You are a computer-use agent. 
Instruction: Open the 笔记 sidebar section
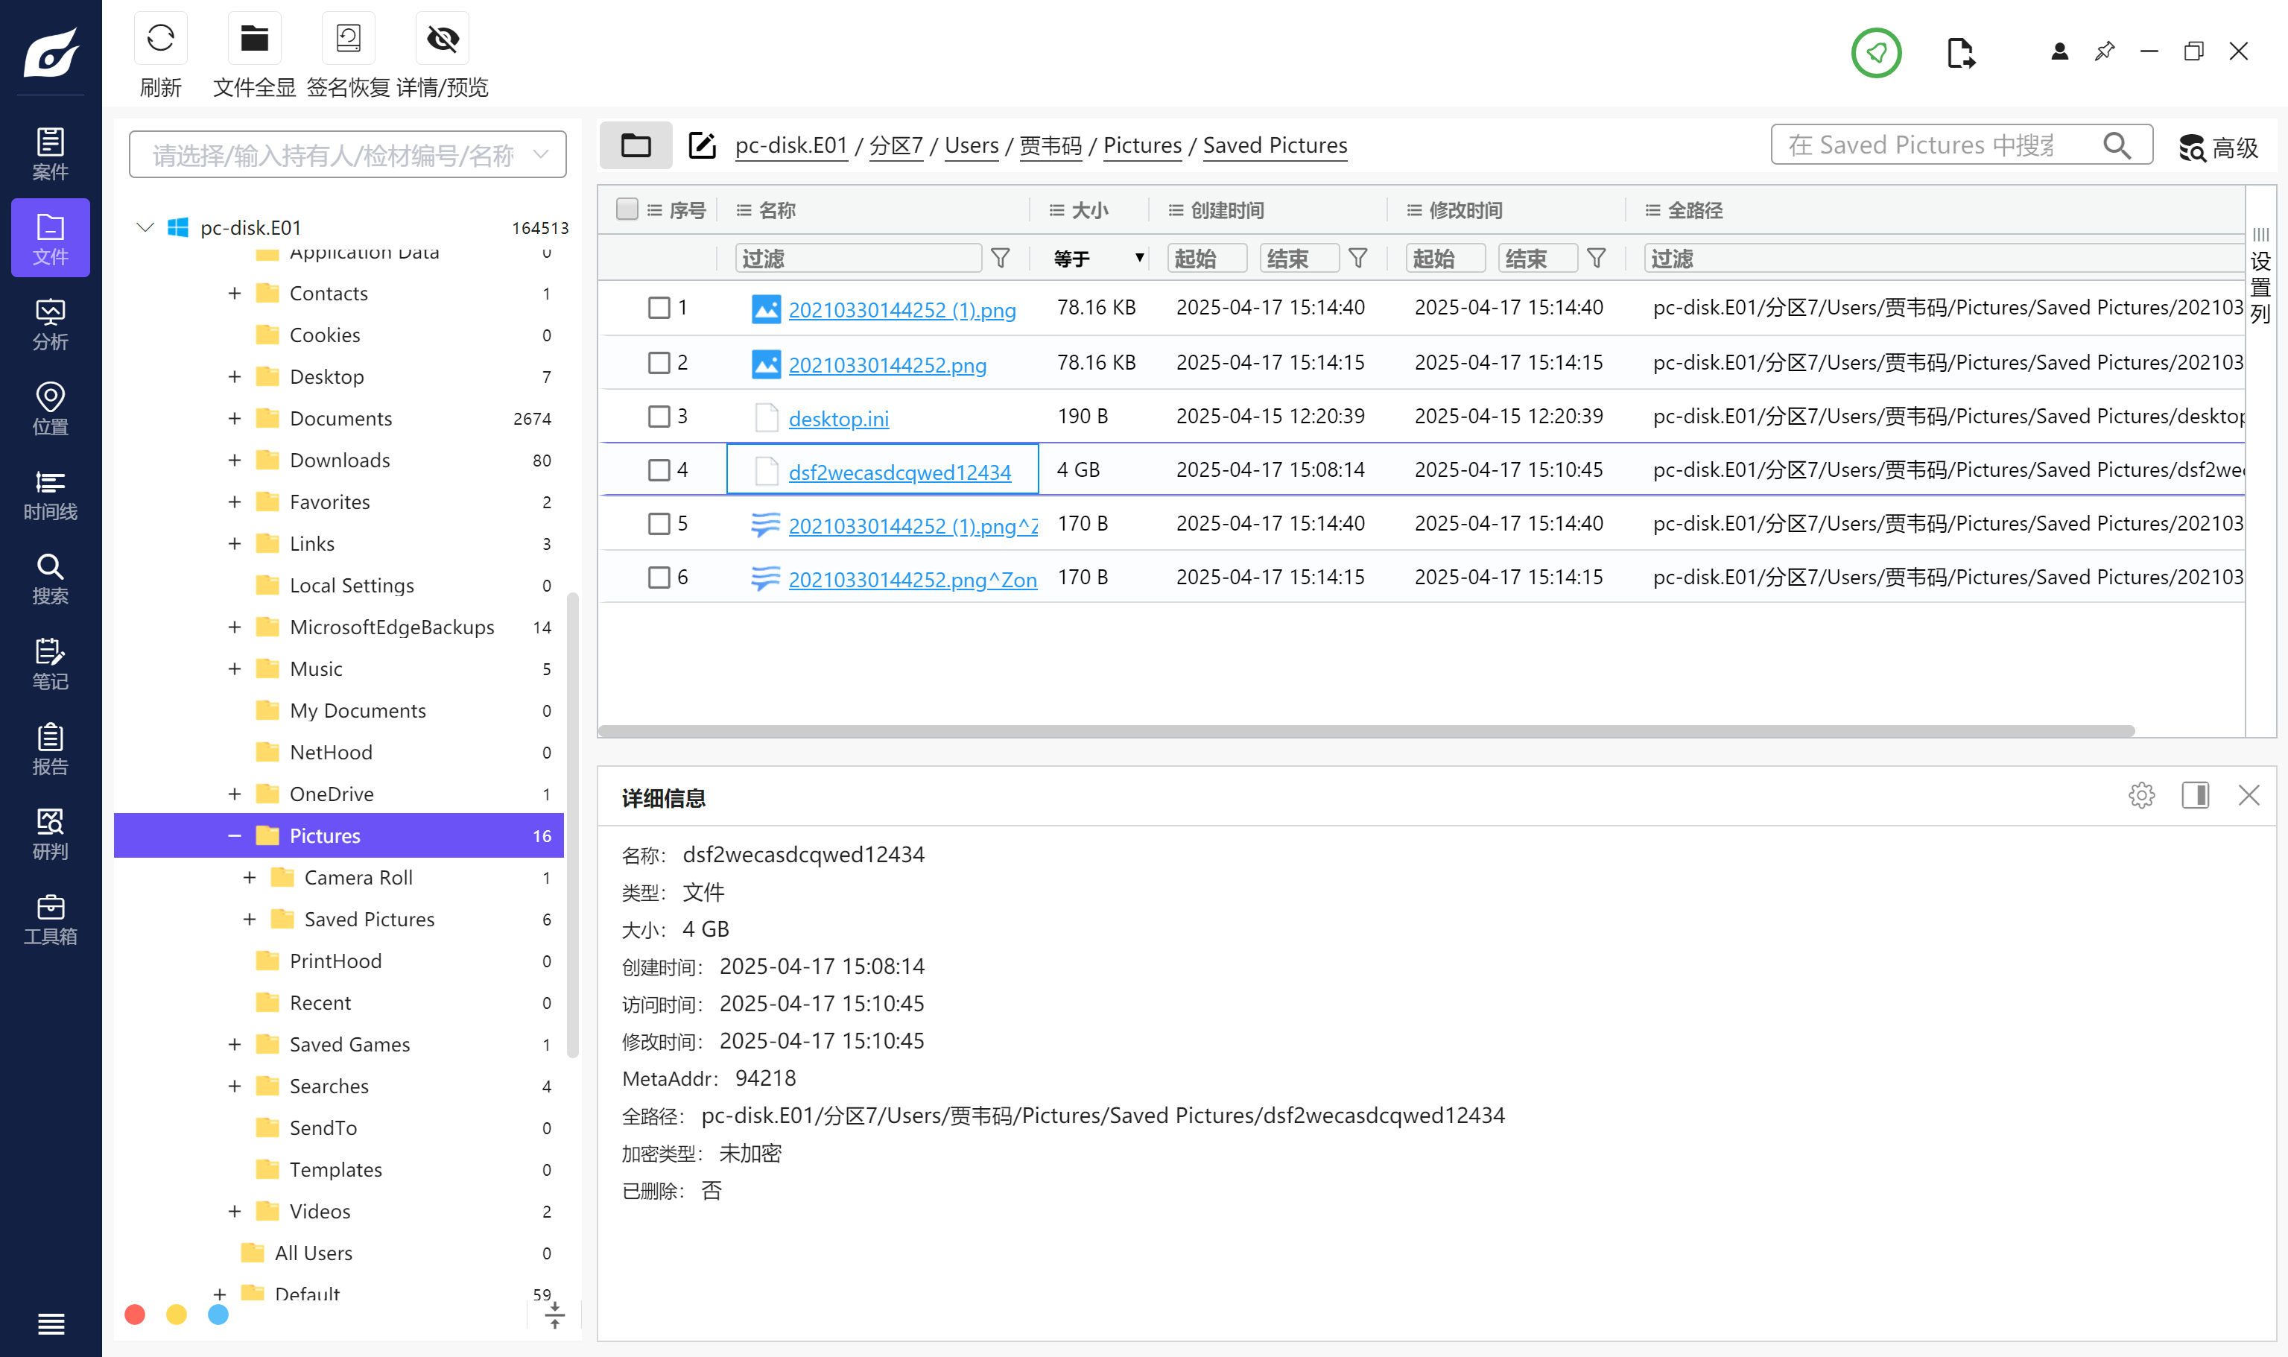tap(50, 664)
